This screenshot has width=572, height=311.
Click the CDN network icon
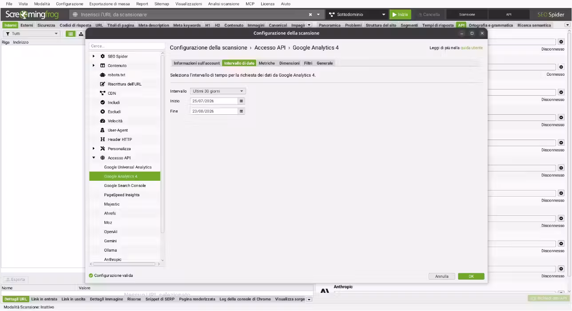coord(103,93)
